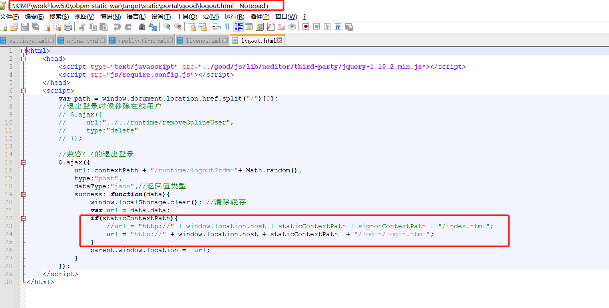Toggle the indent guide display
609x308 pixels.
coord(239,27)
